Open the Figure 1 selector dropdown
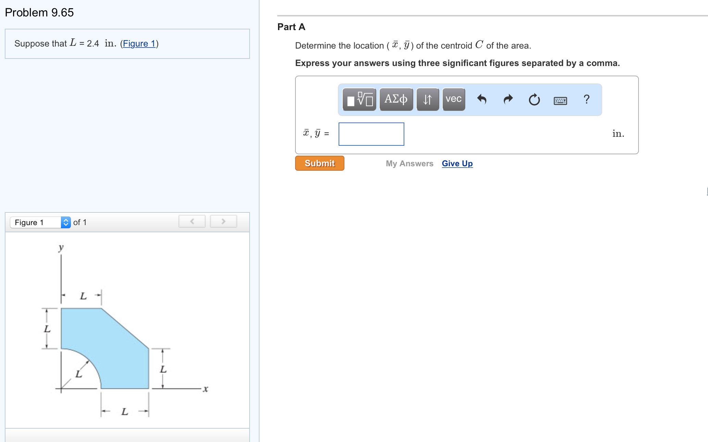 40,222
